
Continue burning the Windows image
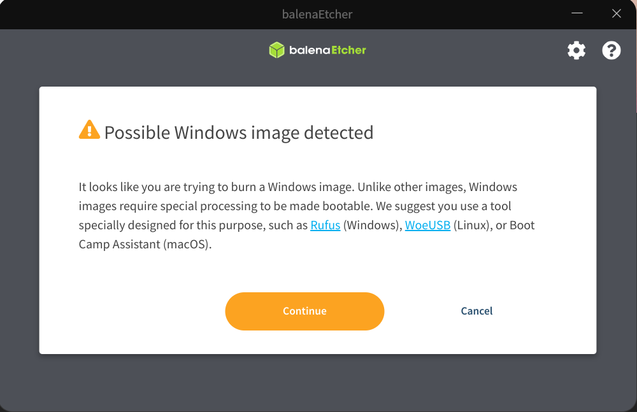[304, 311]
